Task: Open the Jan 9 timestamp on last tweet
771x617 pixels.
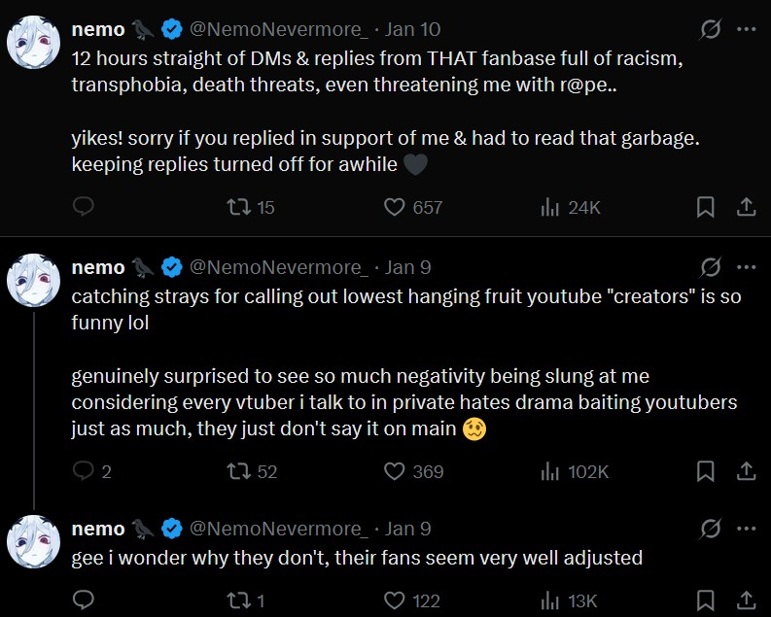Action: pyautogui.click(x=407, y=529)
